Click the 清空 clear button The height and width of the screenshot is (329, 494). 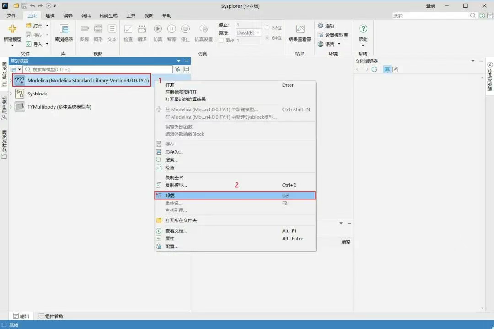coord(346,242)
